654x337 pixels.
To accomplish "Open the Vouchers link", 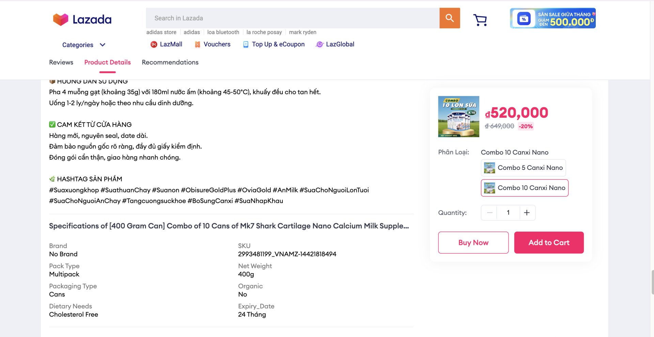I will point(217,44).
